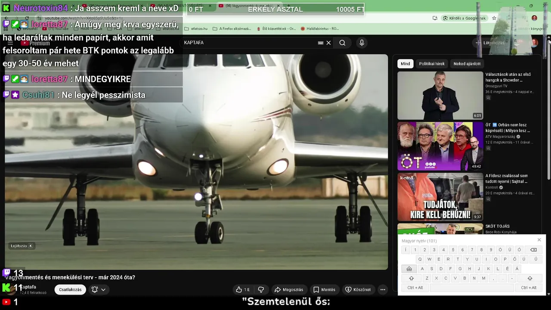
Task: Click Kérdés a Google-nak lens button
Action: pyautogui.click(x=465, y=18)
